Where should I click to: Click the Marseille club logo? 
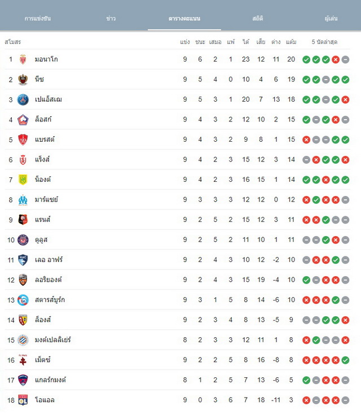click(x=23, y=199)
